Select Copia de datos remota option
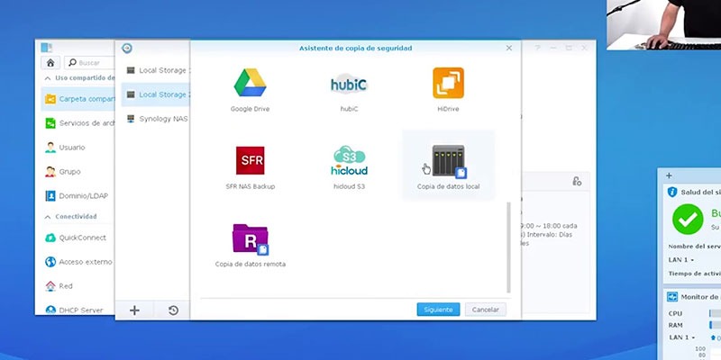The width and height of the screenshot is (721, 360). 251,244
